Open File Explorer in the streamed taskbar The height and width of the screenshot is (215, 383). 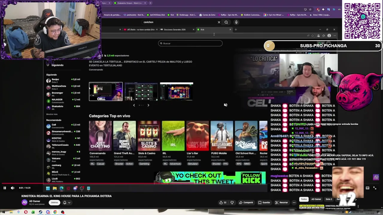[x=54, y=188]
